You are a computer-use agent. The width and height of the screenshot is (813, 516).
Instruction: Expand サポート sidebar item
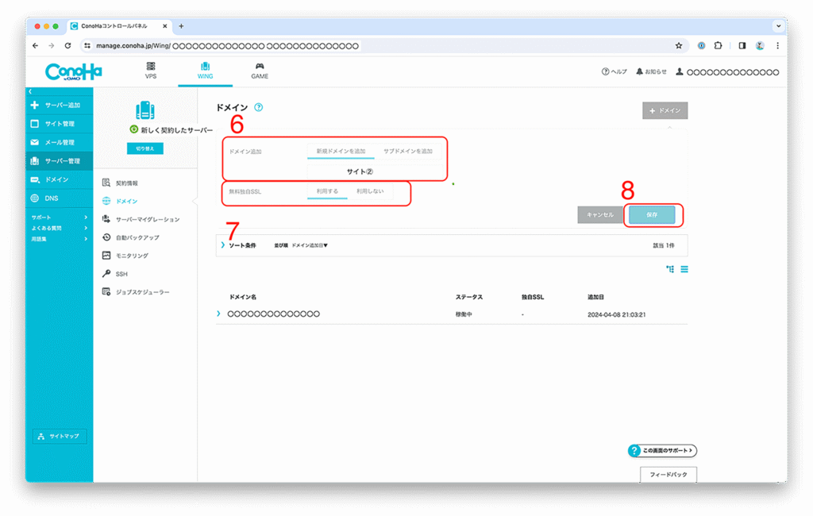click(59, 218)
